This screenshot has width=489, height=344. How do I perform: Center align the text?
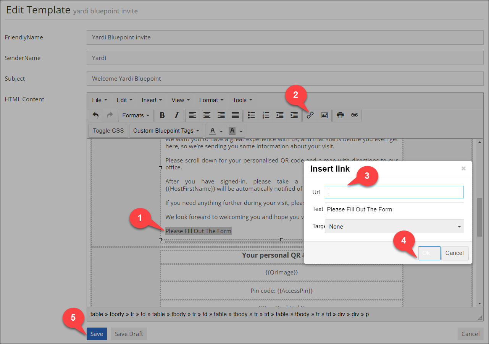[207, 115]
